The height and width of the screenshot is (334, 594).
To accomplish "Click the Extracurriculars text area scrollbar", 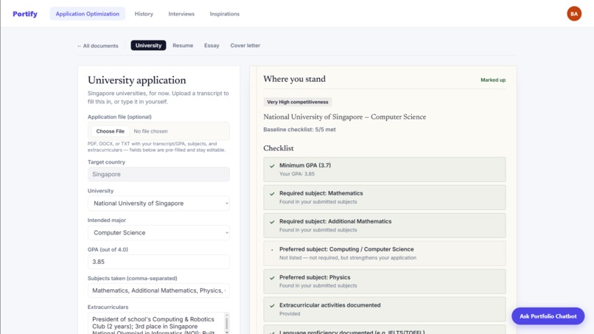I will tap(227, 324).
